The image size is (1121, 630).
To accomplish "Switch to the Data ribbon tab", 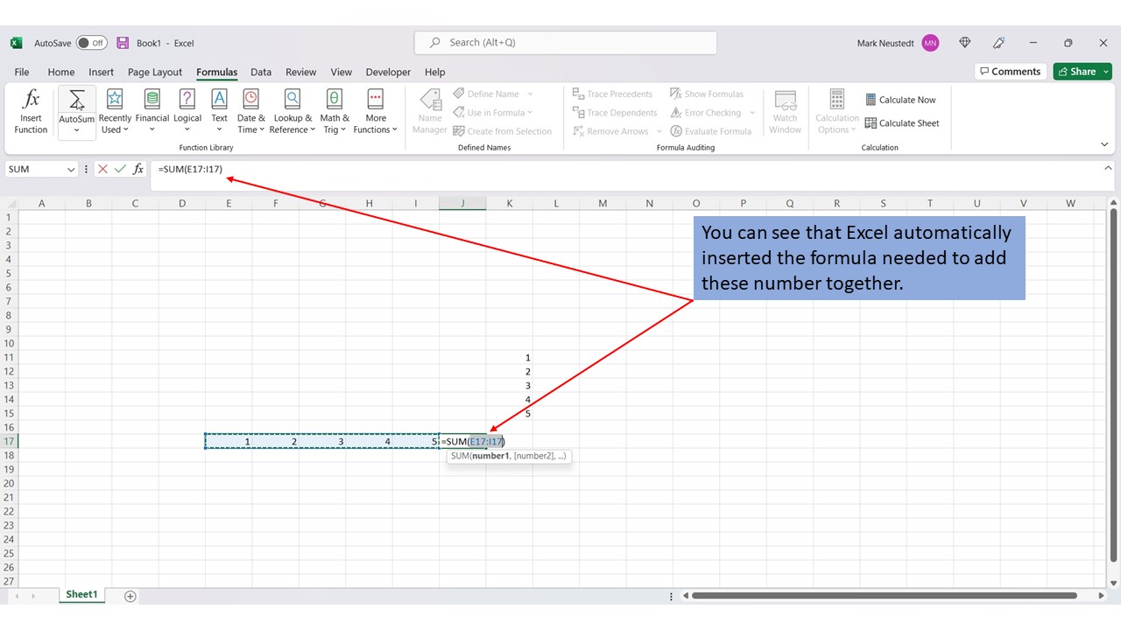I will (x=260, y=72).
